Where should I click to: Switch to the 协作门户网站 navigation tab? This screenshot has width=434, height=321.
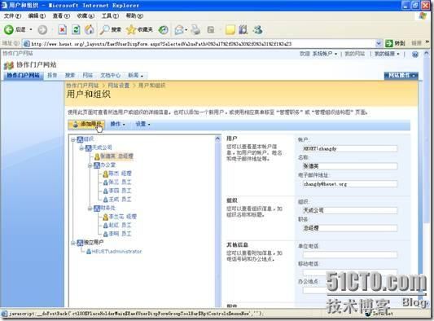point(24,75)
